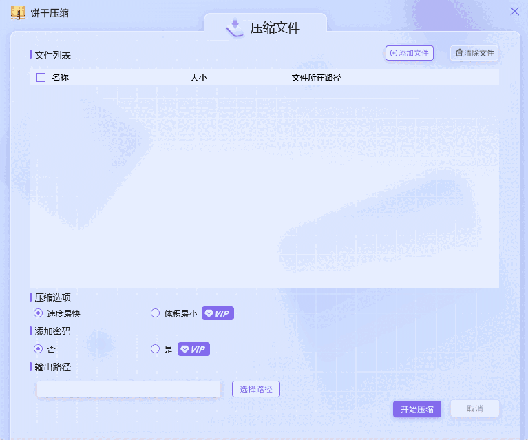Click the 添加密码 section heading

pyautogui.click(x=52, y=331)
